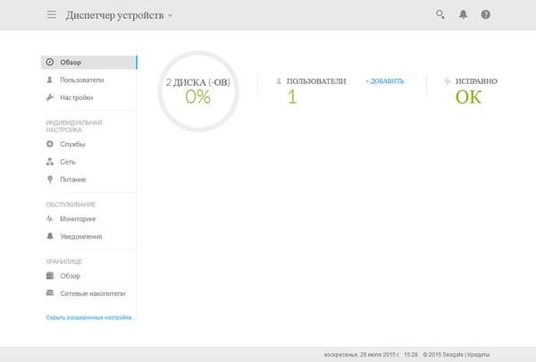Click the bulb icon beside Питание
The width and height of the screenshot is (536, 362).
coord(50,180)
